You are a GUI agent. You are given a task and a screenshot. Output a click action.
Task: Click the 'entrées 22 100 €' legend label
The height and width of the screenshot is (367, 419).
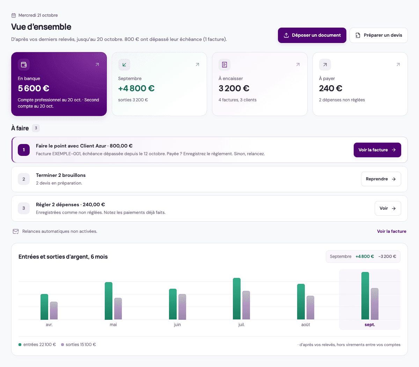tap(40, 345)
